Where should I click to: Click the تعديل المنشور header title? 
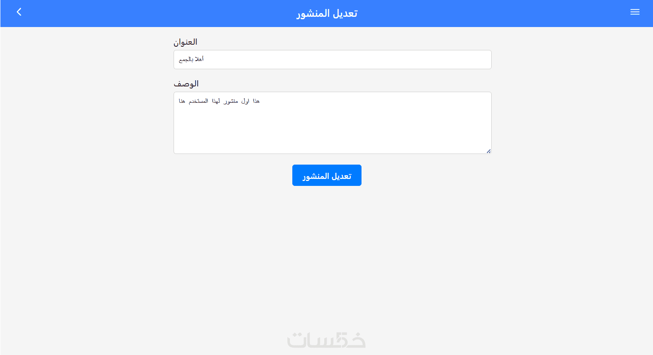pyautogui.click(x=327, y=14)
